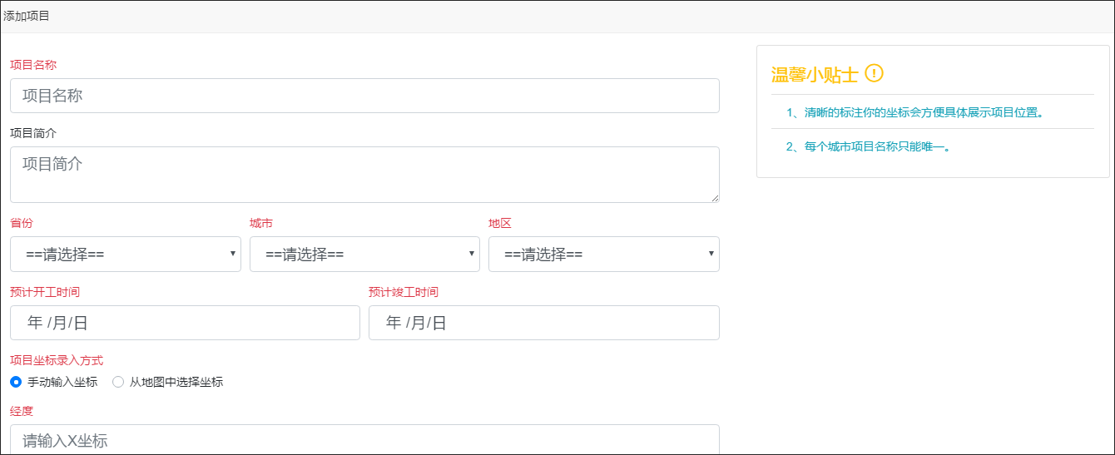Viewport: 1115px width, 455px height.
Task: Click the 城市 dropdown arrow indicator
Action: pos(472,254)
